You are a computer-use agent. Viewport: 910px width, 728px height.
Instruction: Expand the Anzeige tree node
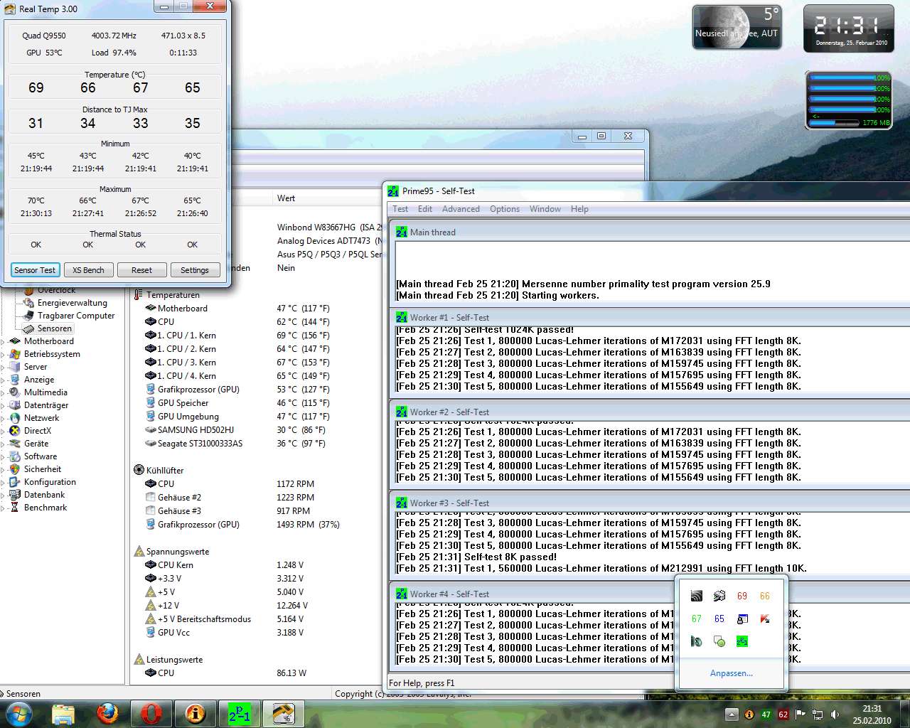4,380
